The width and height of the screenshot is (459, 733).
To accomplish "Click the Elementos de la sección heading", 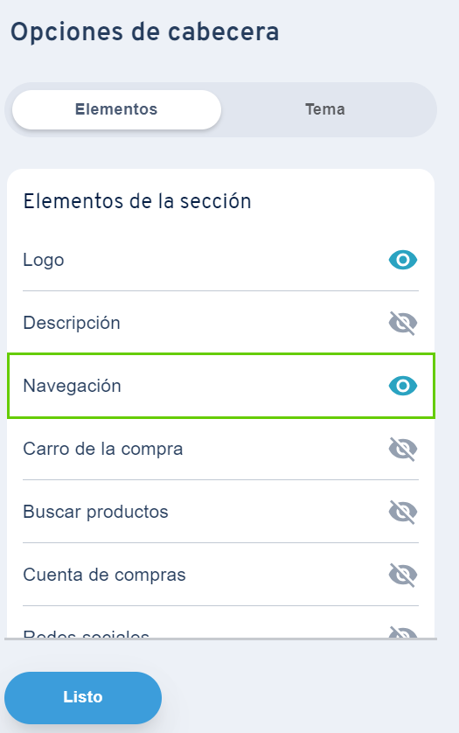I will point(137,201).
